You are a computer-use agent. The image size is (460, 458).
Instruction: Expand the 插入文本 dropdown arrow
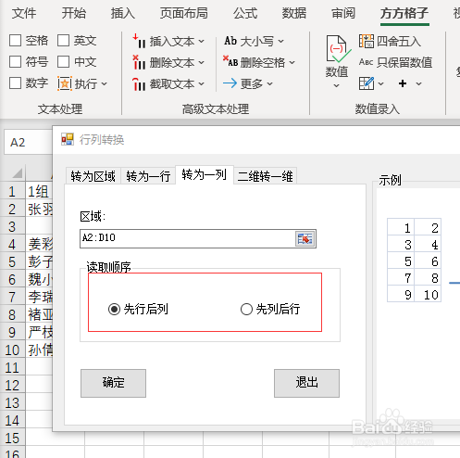tap(201, 41)
